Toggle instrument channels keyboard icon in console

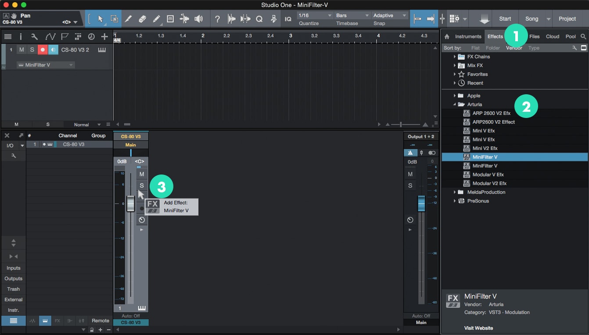click(x=45, y=321)
